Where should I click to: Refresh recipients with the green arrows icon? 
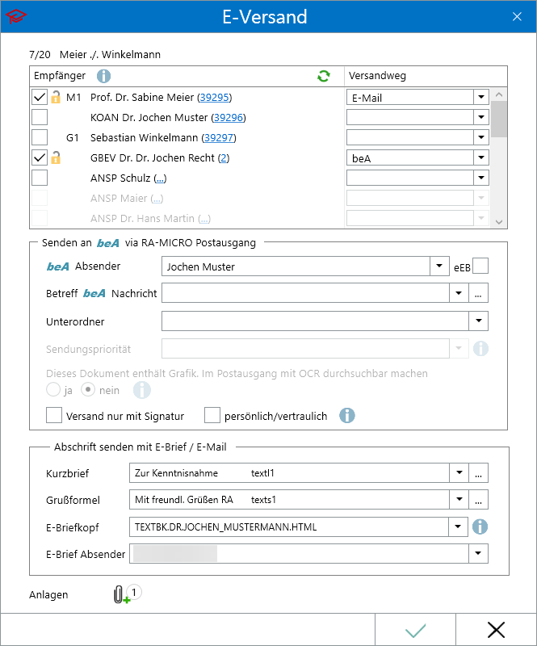coord(324,76)
